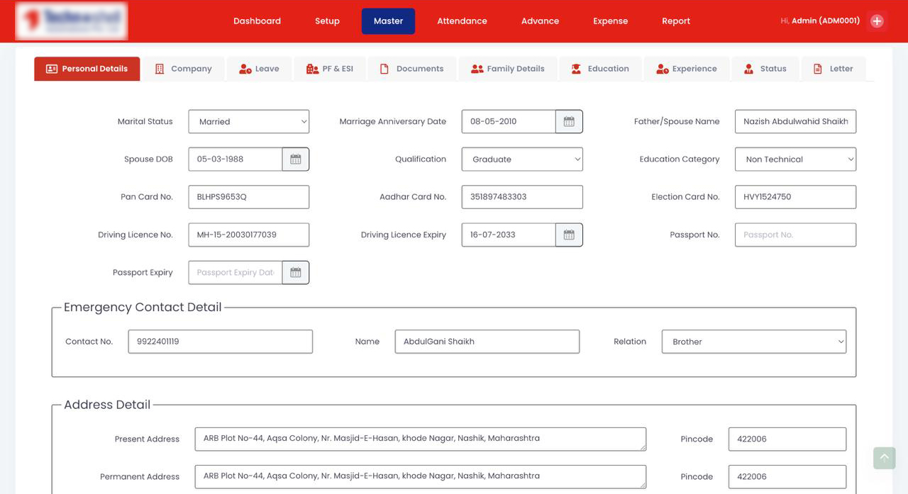Open the Report menu

(x=675, y=21)
